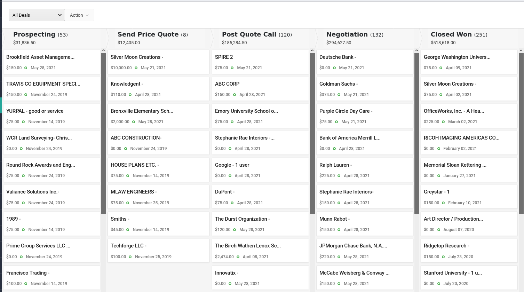The width and height of the screenshot is (524, 292).
Task: Open the SPIRE 2 deal card
Action: pyautogui.click(x=260, y=62)
